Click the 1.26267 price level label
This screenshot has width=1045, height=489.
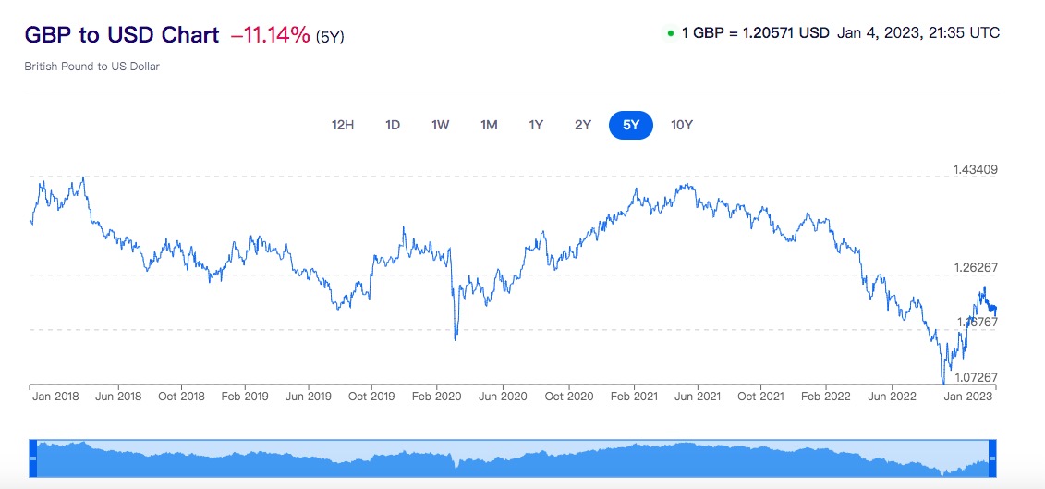[x=975, y=268]
